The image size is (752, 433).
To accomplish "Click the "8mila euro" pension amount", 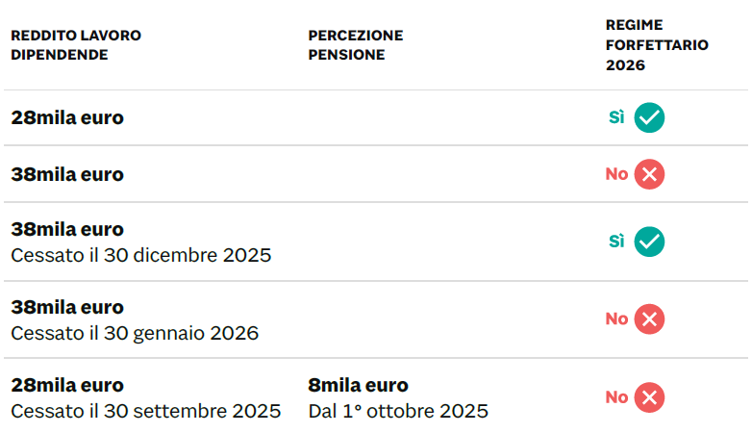I will pos(359,385).
